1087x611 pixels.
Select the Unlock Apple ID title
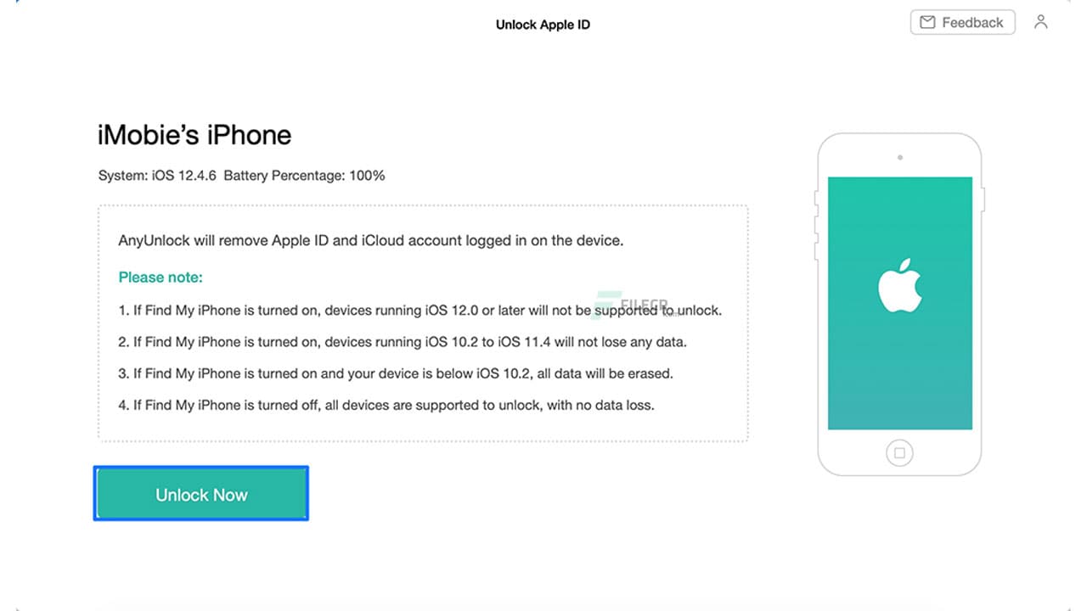tap(543, 25)
